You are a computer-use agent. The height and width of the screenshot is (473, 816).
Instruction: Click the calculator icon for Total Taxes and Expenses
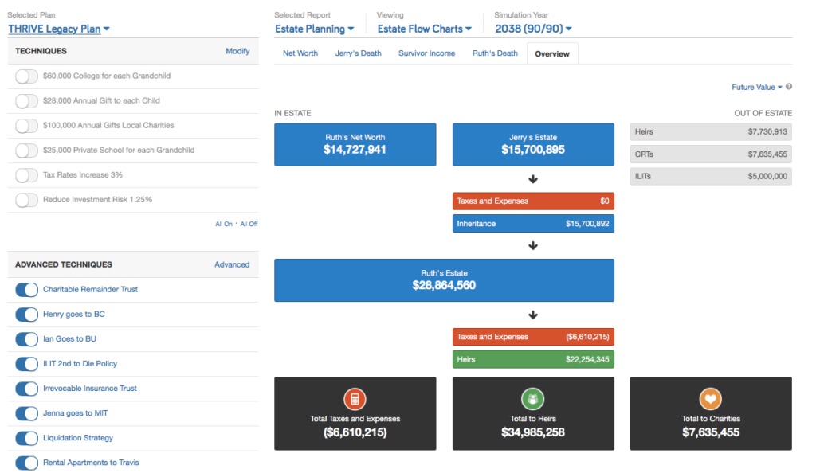pyautogui.click(x=355, y=399)
